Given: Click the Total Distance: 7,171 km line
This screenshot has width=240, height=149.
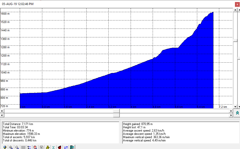Looking at the screenshot, I should (x=18, y=124).
